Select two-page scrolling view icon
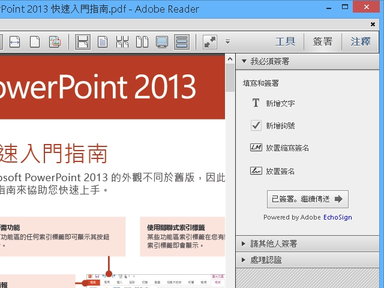Viewport: 384px width, 288px height. tap(122, 42)
